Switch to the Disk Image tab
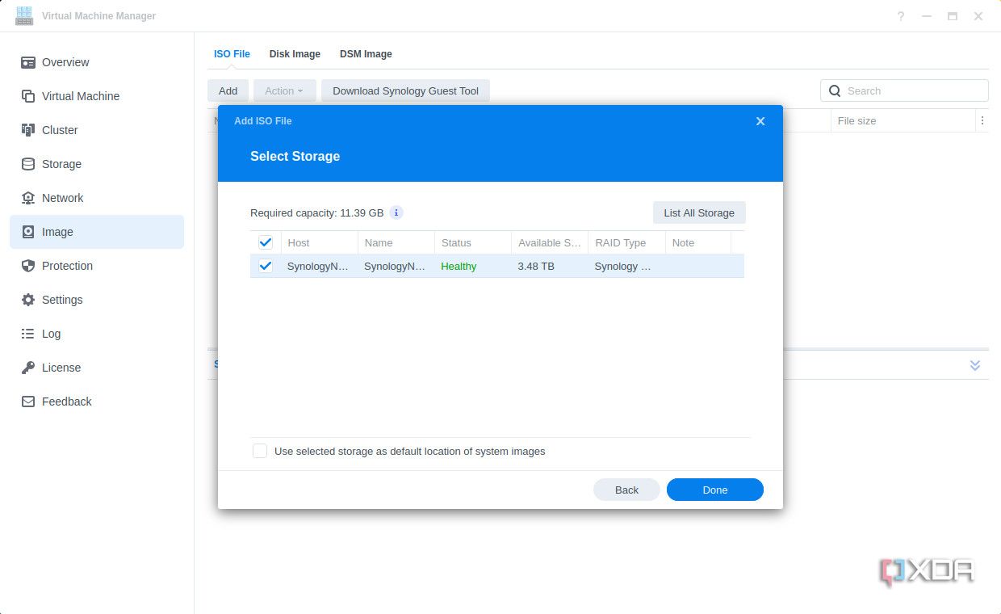1001x614 pixels. (295, 53)
